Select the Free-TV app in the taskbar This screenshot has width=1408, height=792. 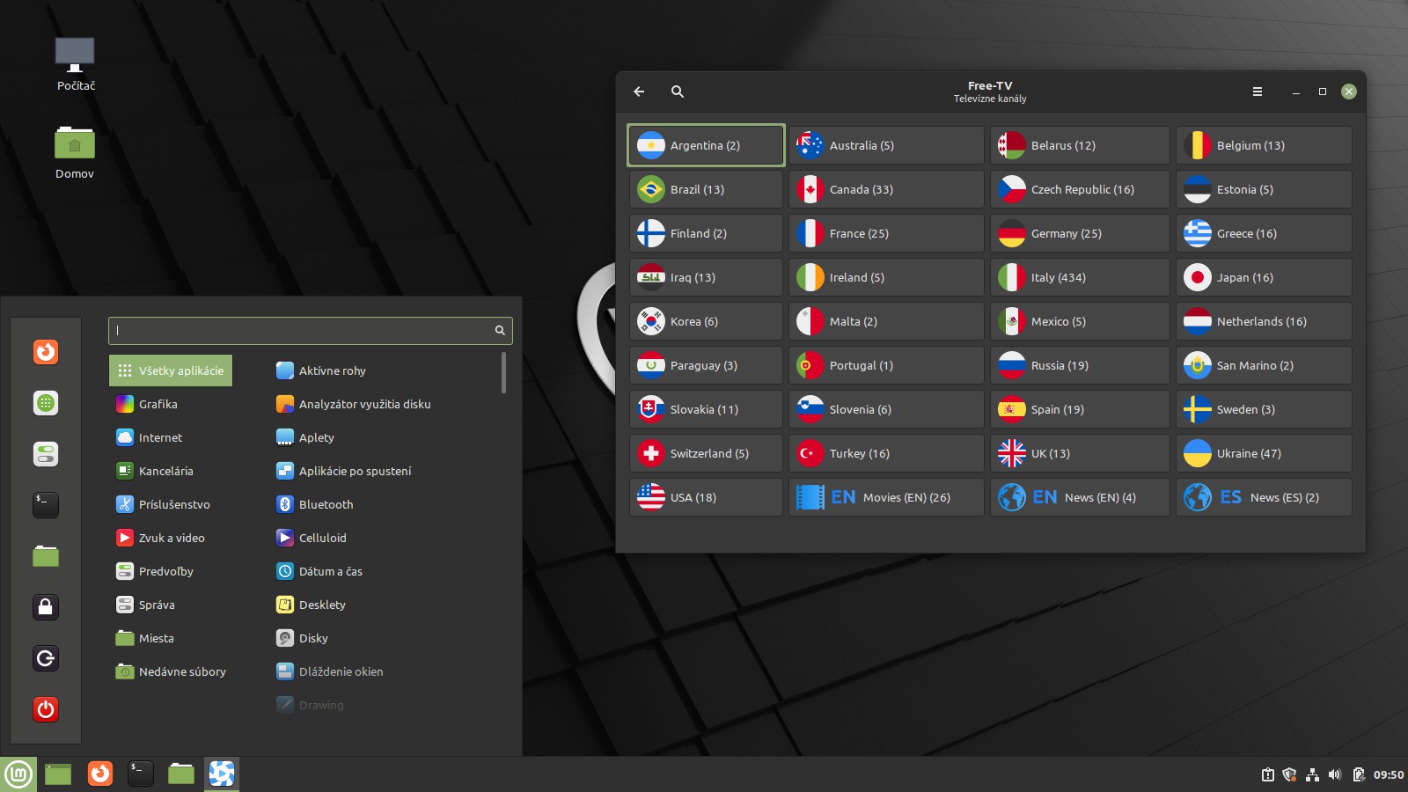(x=222, y=774)
